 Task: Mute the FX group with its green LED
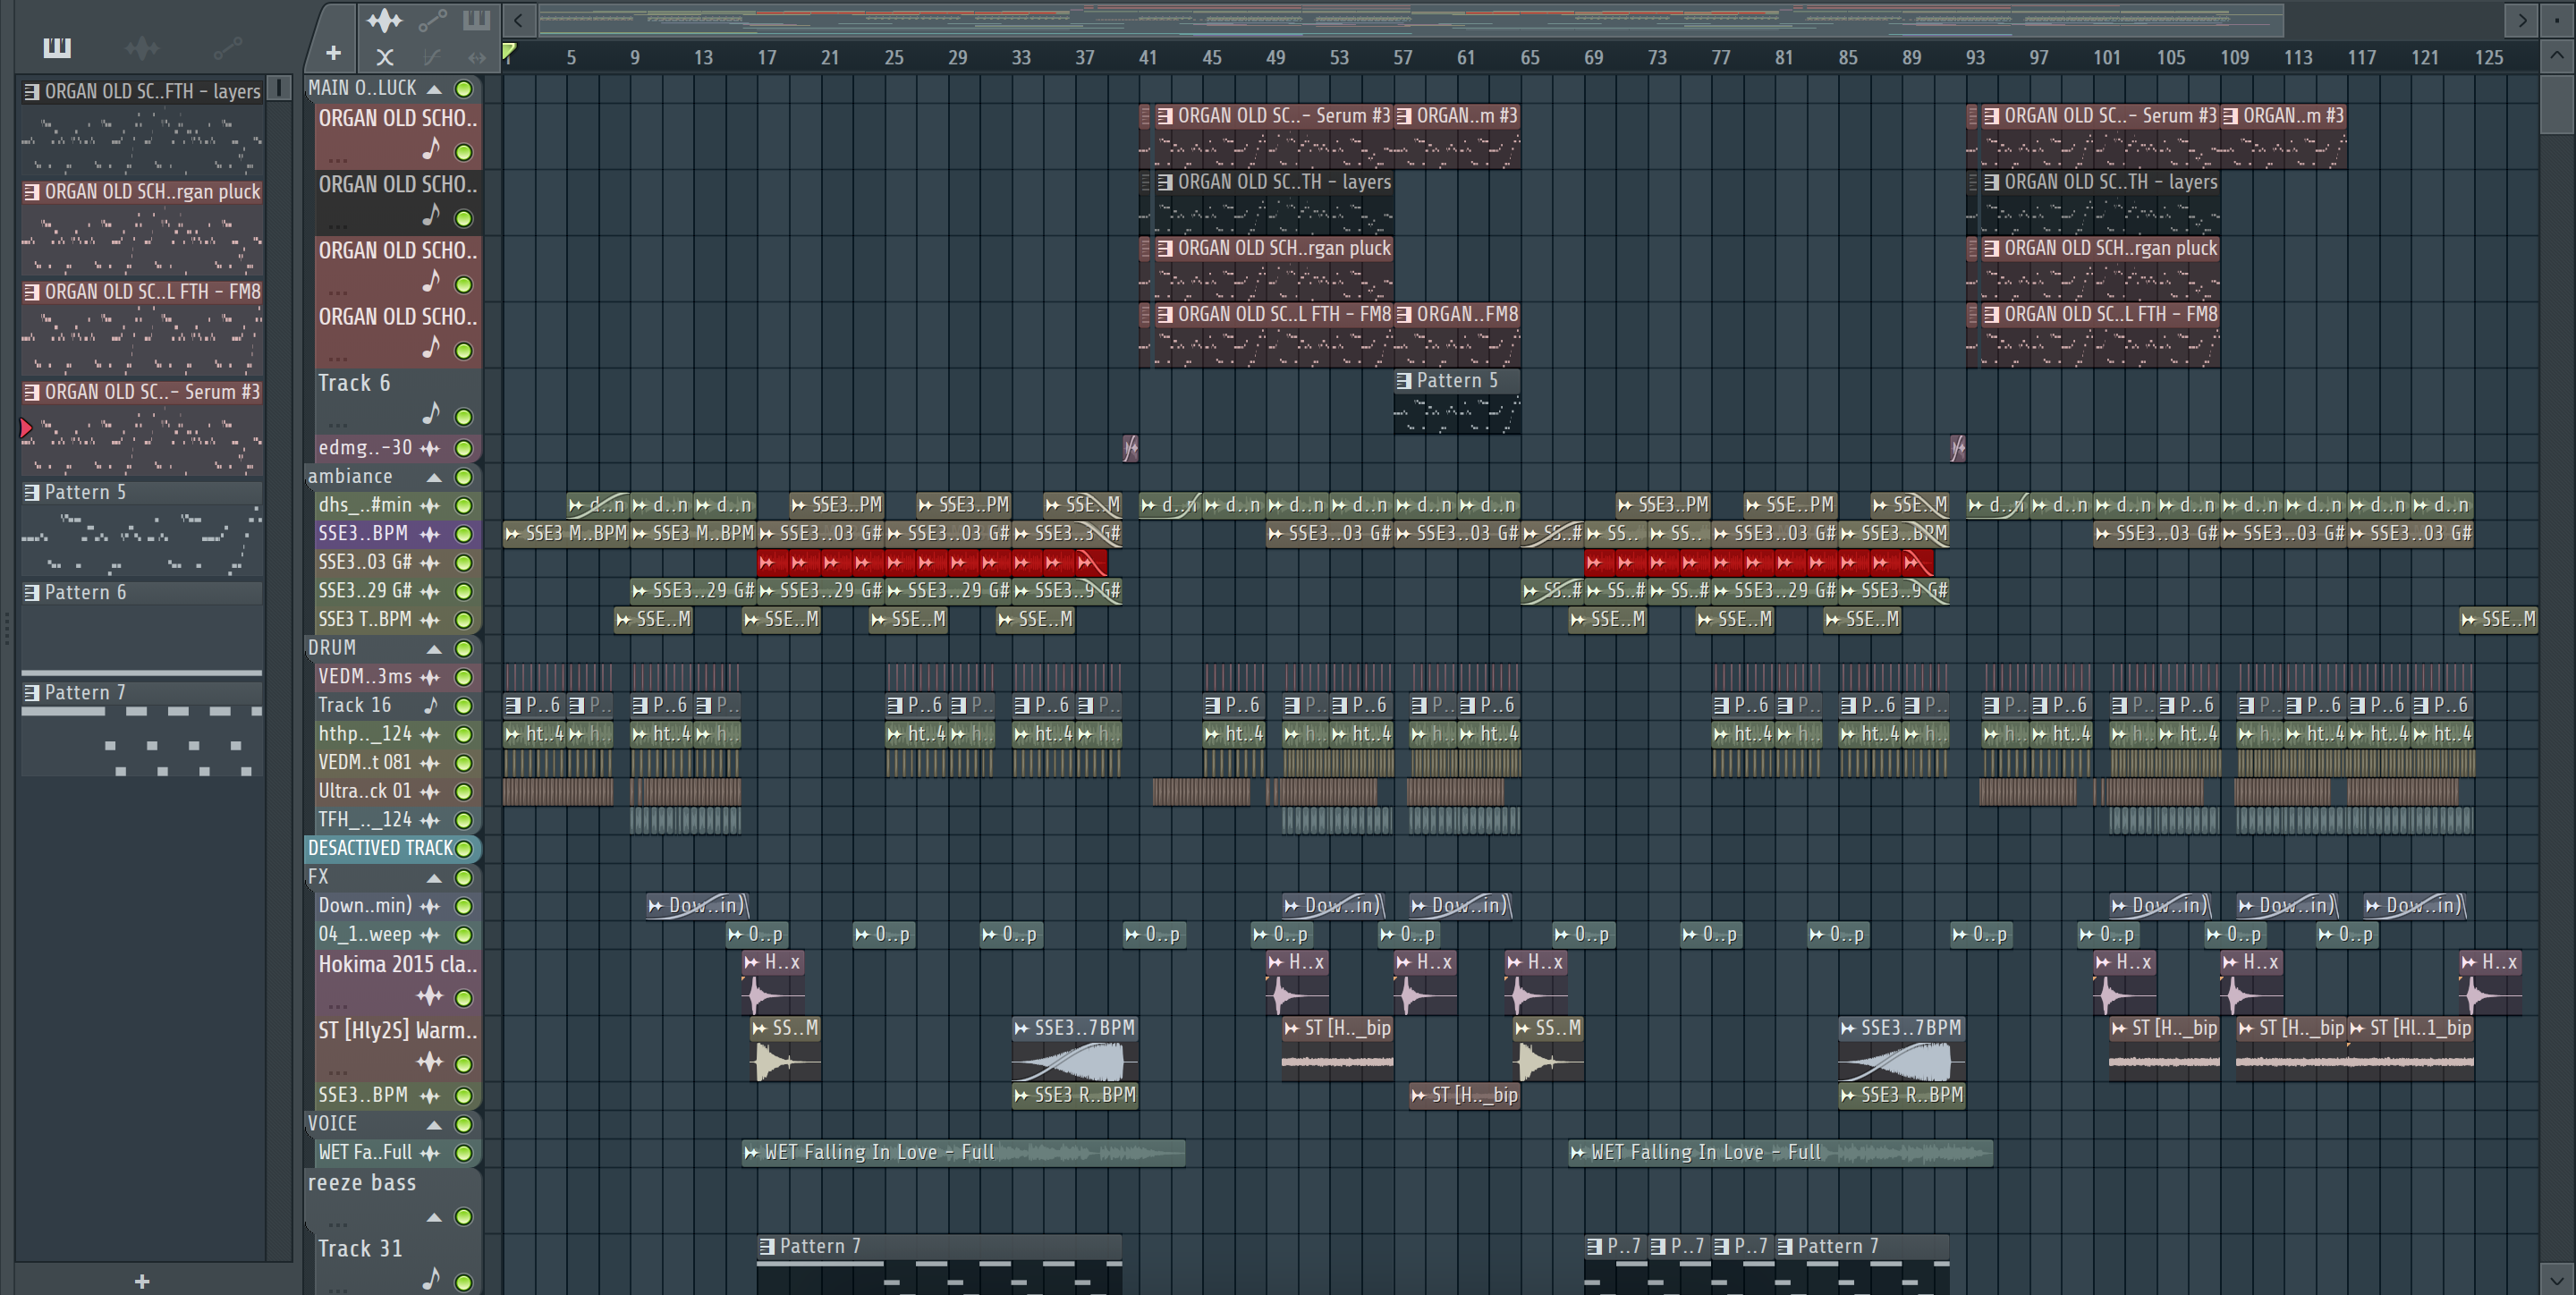pos(464,877)
